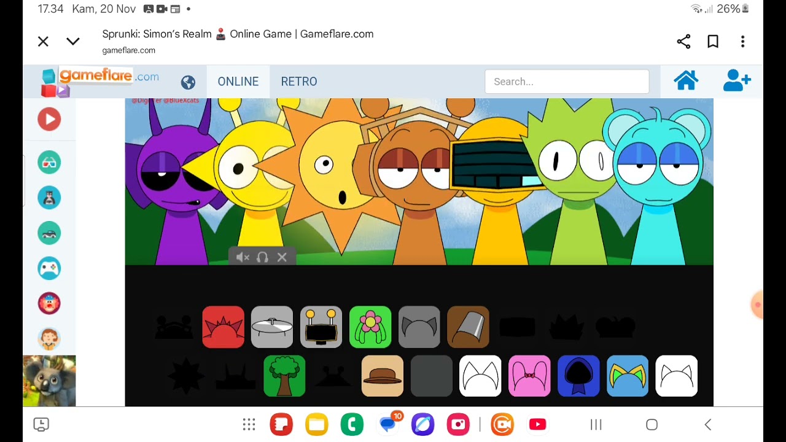Click the add user sign-up icon
The height and width of the screenshot is (442, 786).
pos(737,80)
